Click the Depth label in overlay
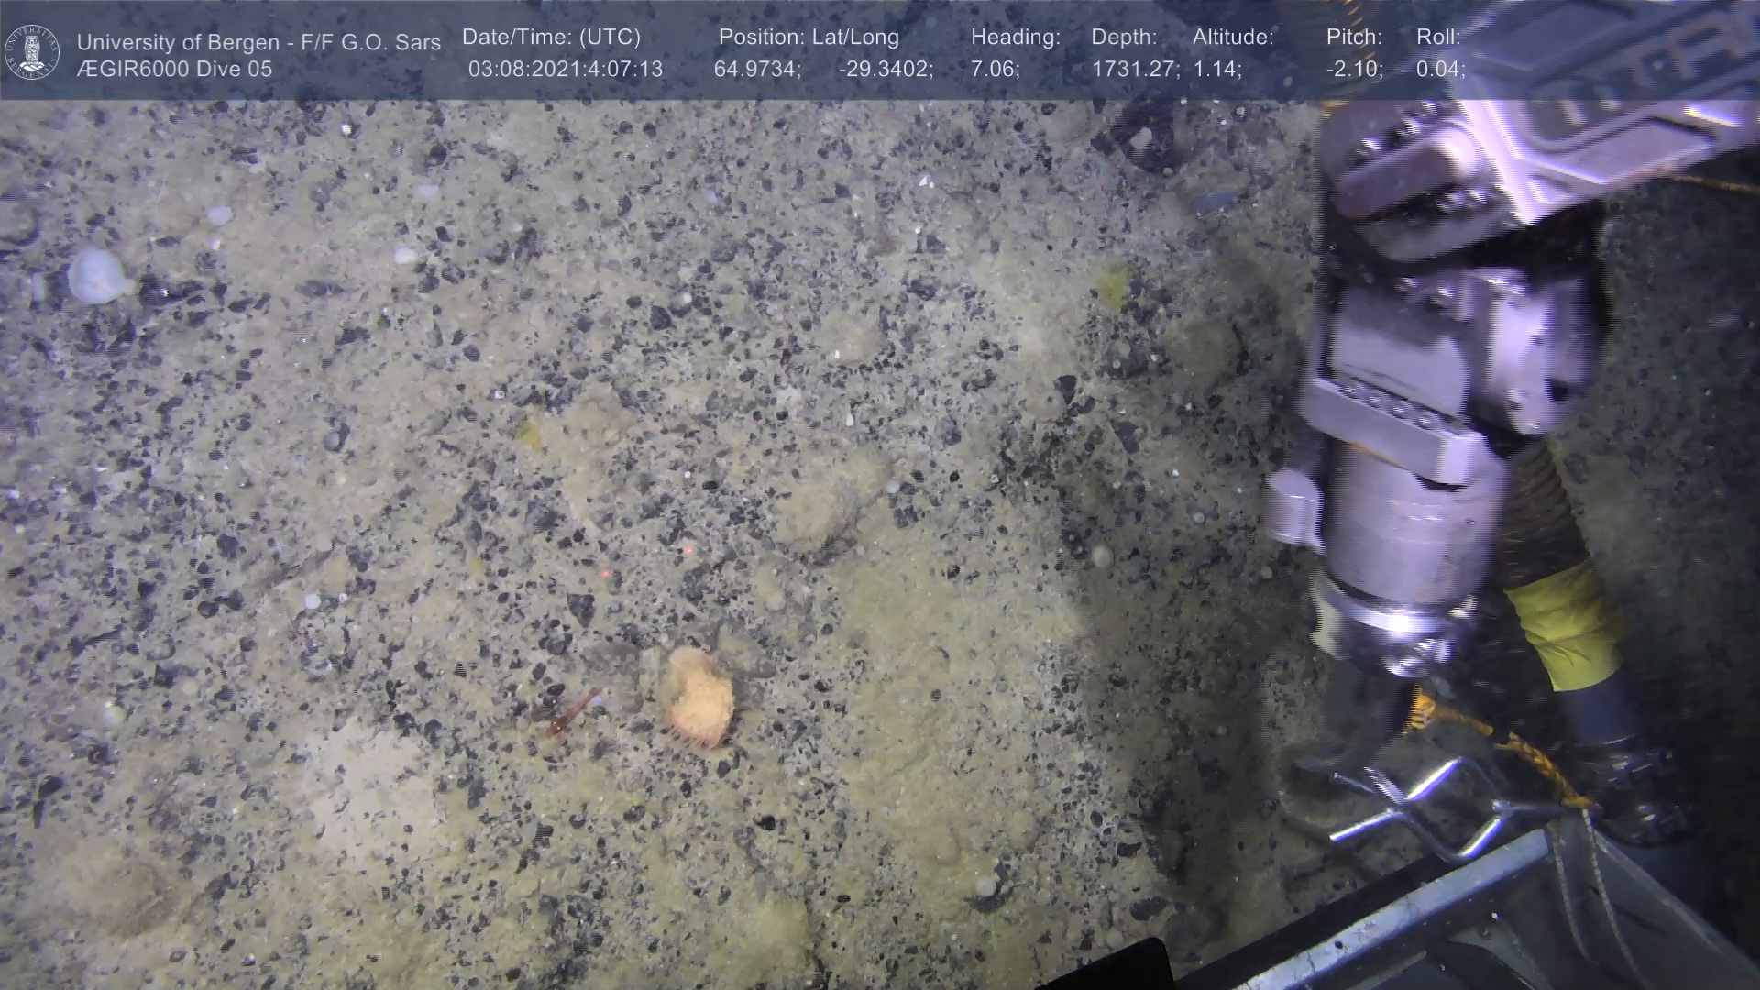This screenshot has width=1760, height=990. click(x=1124, y=38)
